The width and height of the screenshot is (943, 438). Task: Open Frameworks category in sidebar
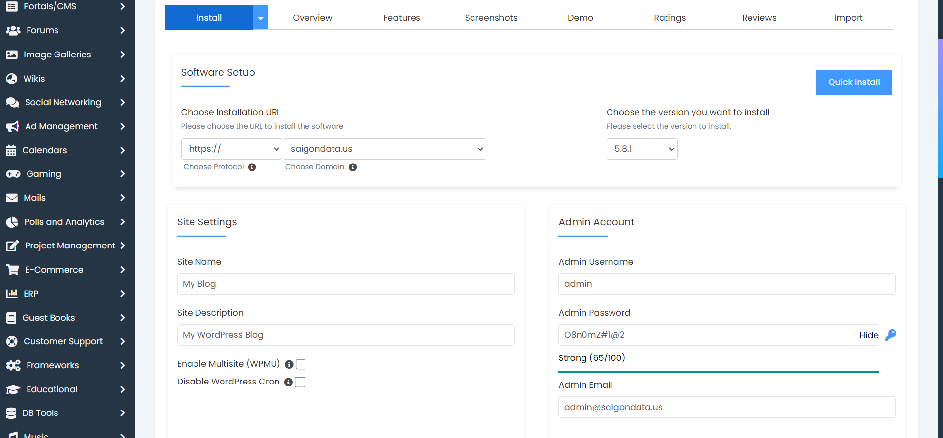point(66,365)
